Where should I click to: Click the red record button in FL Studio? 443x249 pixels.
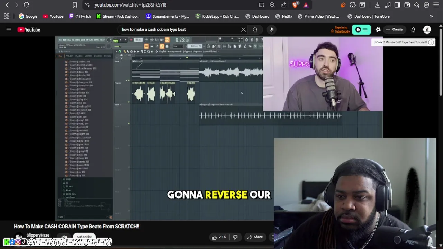pyautogui.click(x=131, y=40)
